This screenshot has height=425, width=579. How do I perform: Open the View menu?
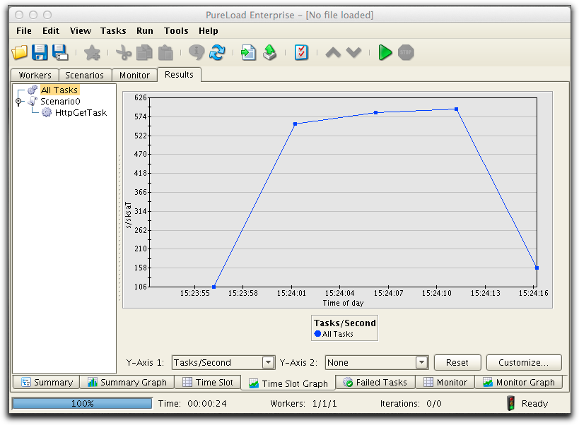pos(81,30)
